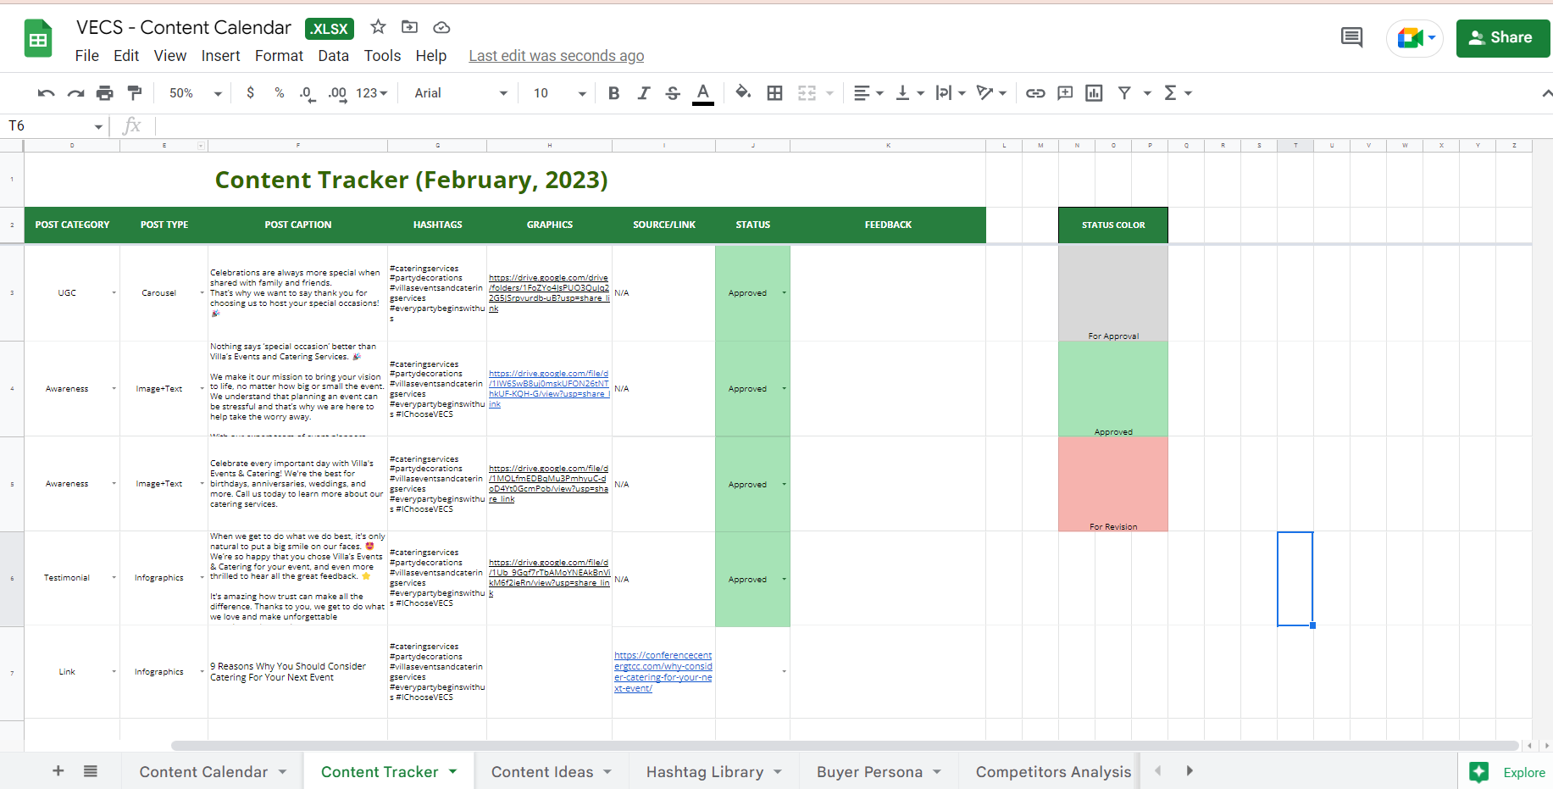This screenshot has height=789, width=1553.
Task: Open the conferencecentergtcc.com source link
Action: [663, 672]
